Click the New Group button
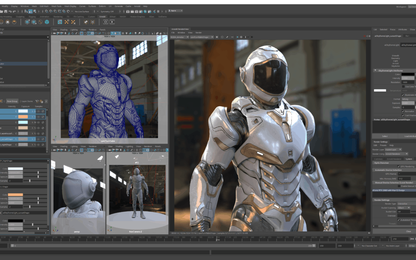The height and width of the screenshot is (260, 416). pos(12,101)
